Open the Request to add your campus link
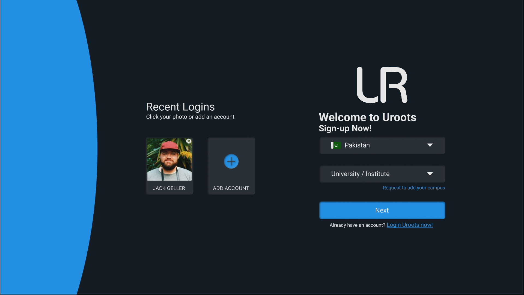 (x=414, y=188)
